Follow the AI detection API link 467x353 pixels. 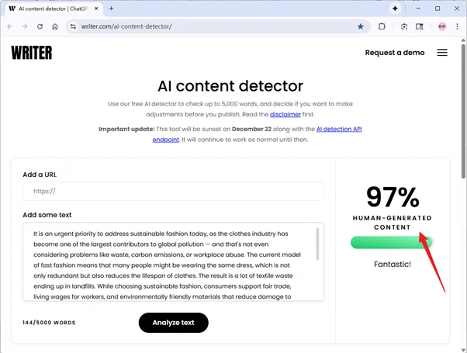[x=339, y=129]
